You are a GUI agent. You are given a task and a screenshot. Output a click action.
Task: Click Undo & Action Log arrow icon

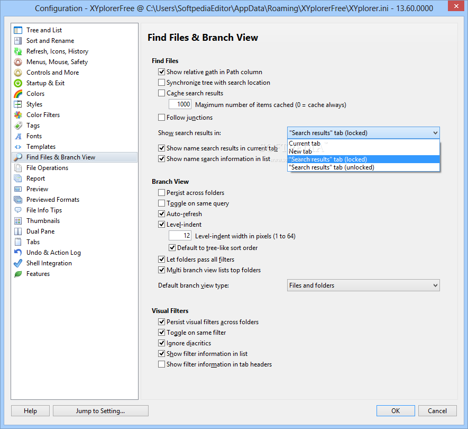(18, 253)
